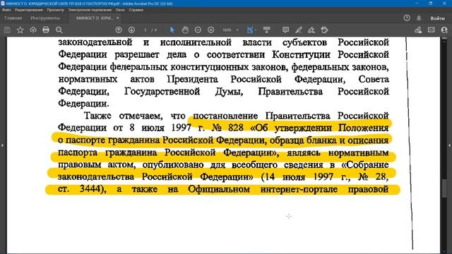Click the share with others icon
This screenshot has width=452, height=254.
click(x=444, y=30)
